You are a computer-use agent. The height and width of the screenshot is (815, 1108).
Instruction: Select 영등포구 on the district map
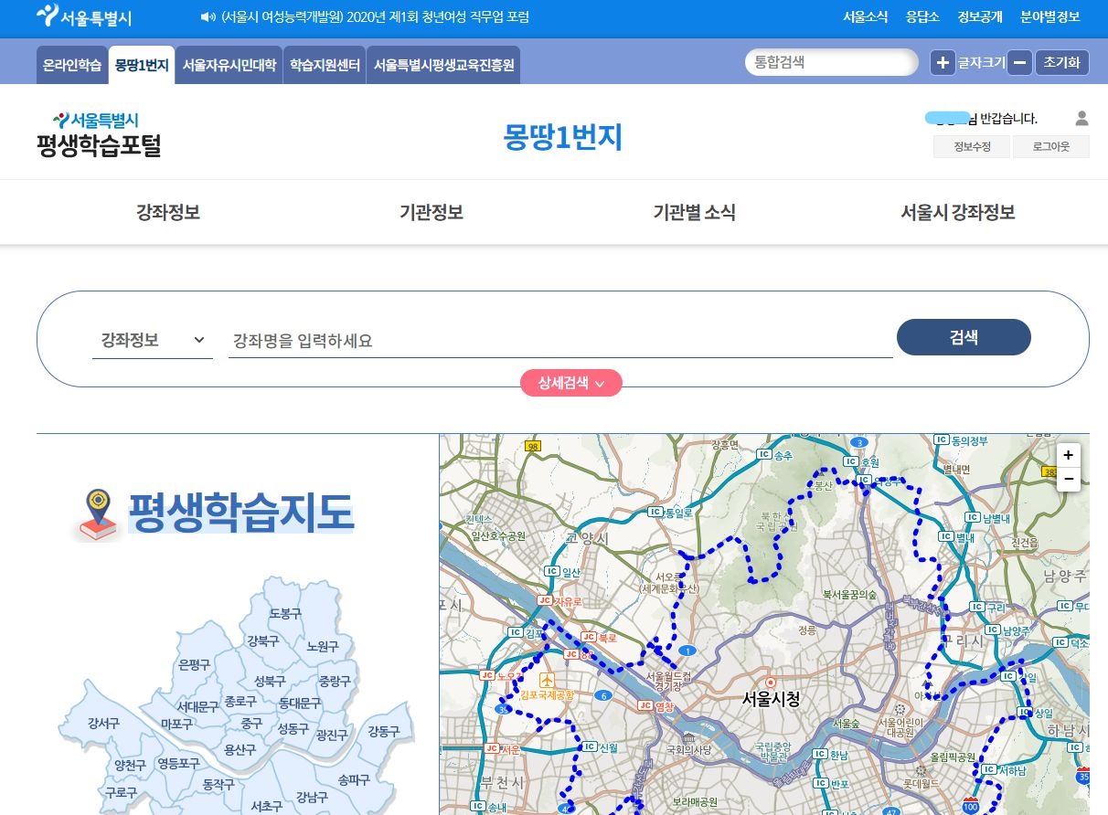178,763
